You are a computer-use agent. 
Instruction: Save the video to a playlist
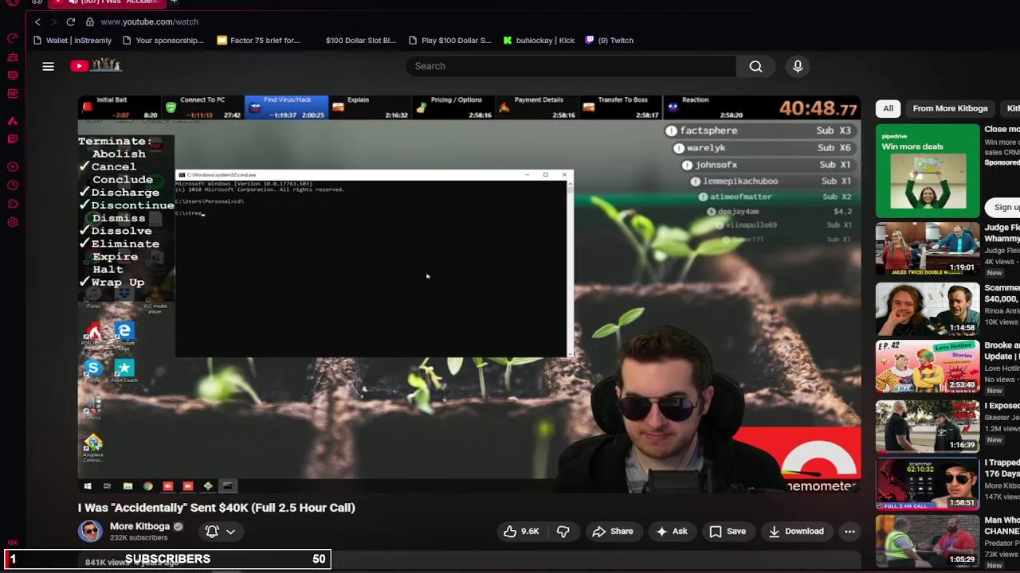tap(728, 531)
